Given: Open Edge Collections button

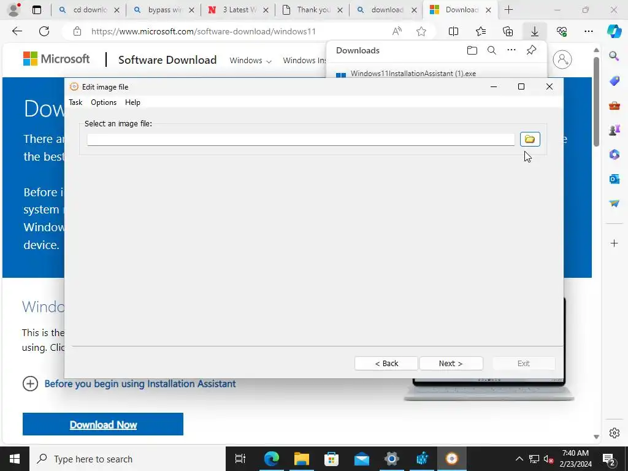Looking at the screenshot, I should (508, 31).
